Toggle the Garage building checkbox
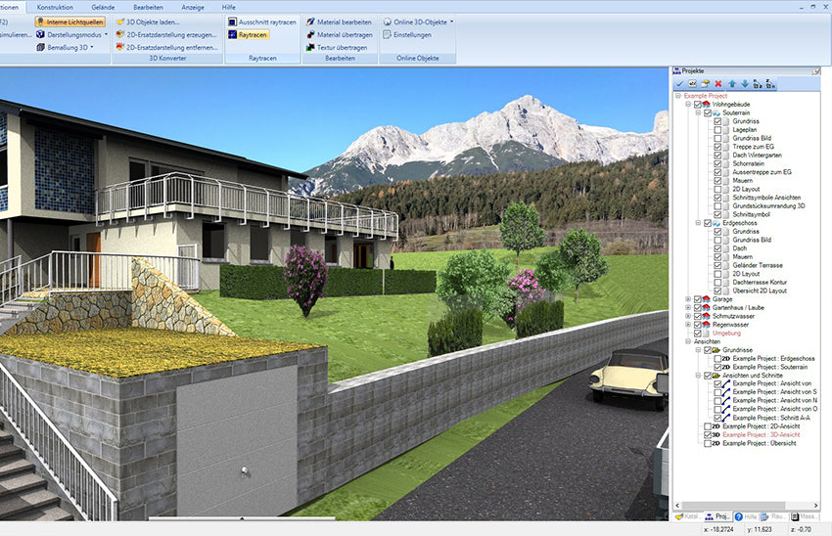Viewport: 832px width, 536px height. coord(698,299)
